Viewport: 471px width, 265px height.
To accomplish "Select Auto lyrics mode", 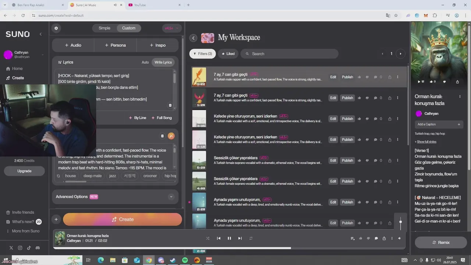I will click(x=145, y=62).
